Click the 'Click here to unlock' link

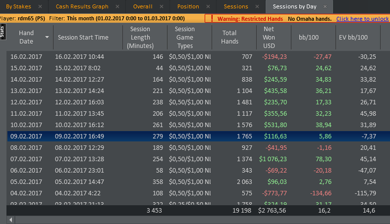point(362,18)
